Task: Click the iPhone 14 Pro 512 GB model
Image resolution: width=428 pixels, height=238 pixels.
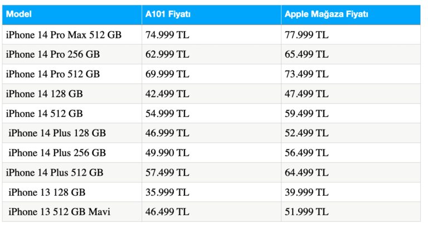Action: [52, 74]
